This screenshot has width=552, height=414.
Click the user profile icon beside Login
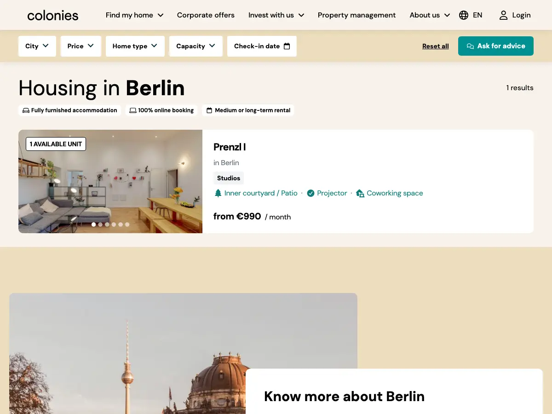pyautogui.click(x=504, y=15)
